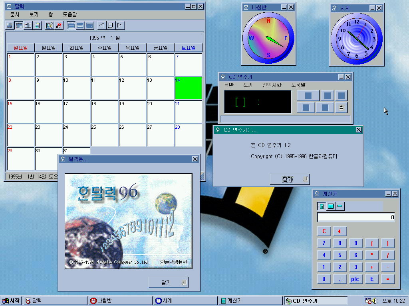The height and width of the screenshot is (306, 409).
Task: Click the 토요일 column header
Action: (188, 48)
